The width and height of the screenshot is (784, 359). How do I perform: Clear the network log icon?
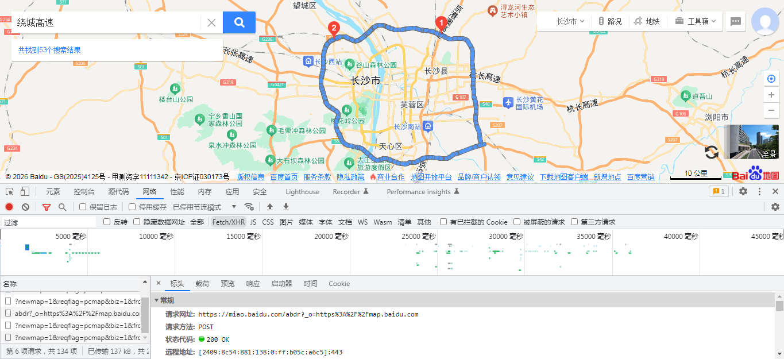25,207
